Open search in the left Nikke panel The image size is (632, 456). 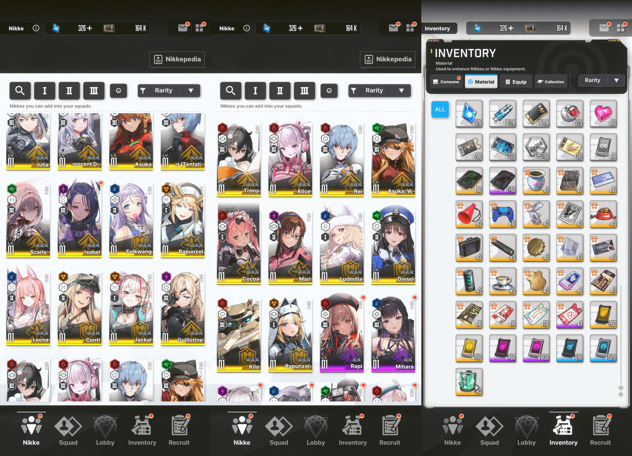pos(20,91)
